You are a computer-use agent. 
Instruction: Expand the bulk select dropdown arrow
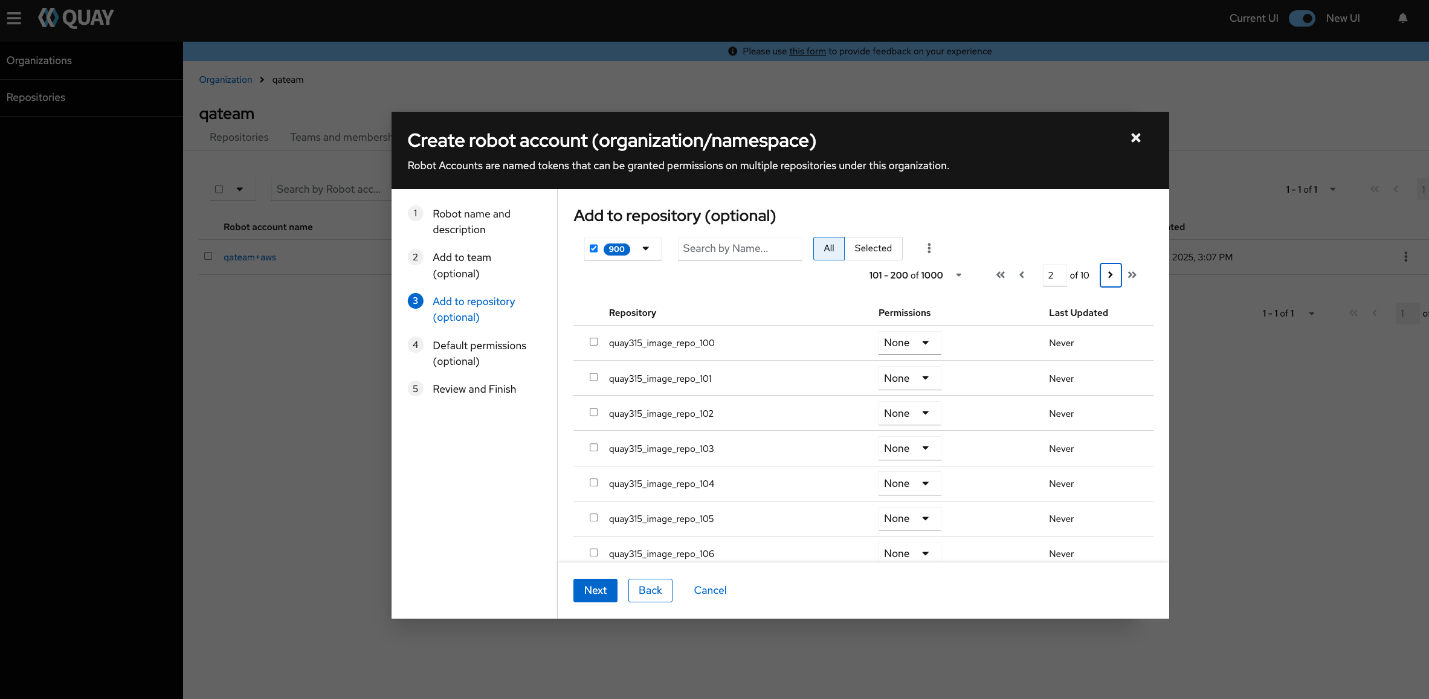[646, 248]
